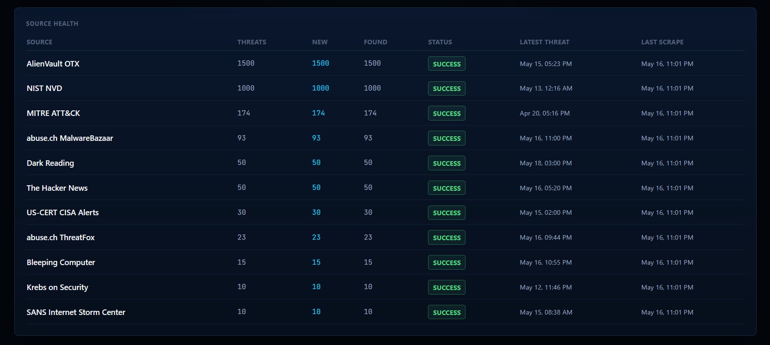
Task: Click the blue NEW count 1000 for NIST NVD
Action: tap(321, 88)
